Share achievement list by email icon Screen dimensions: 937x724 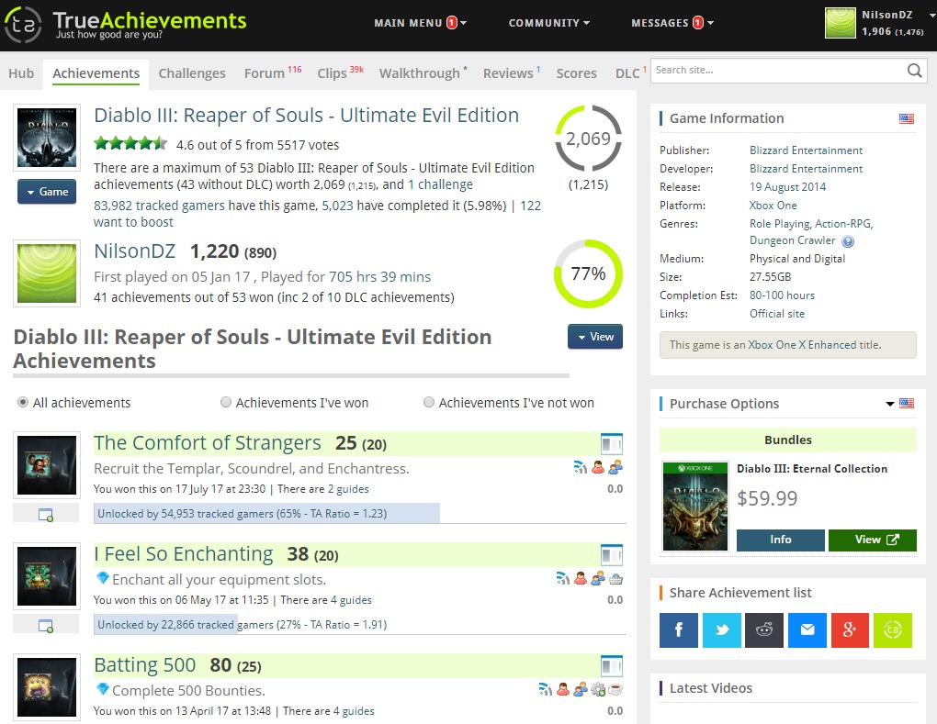point(807,629)
